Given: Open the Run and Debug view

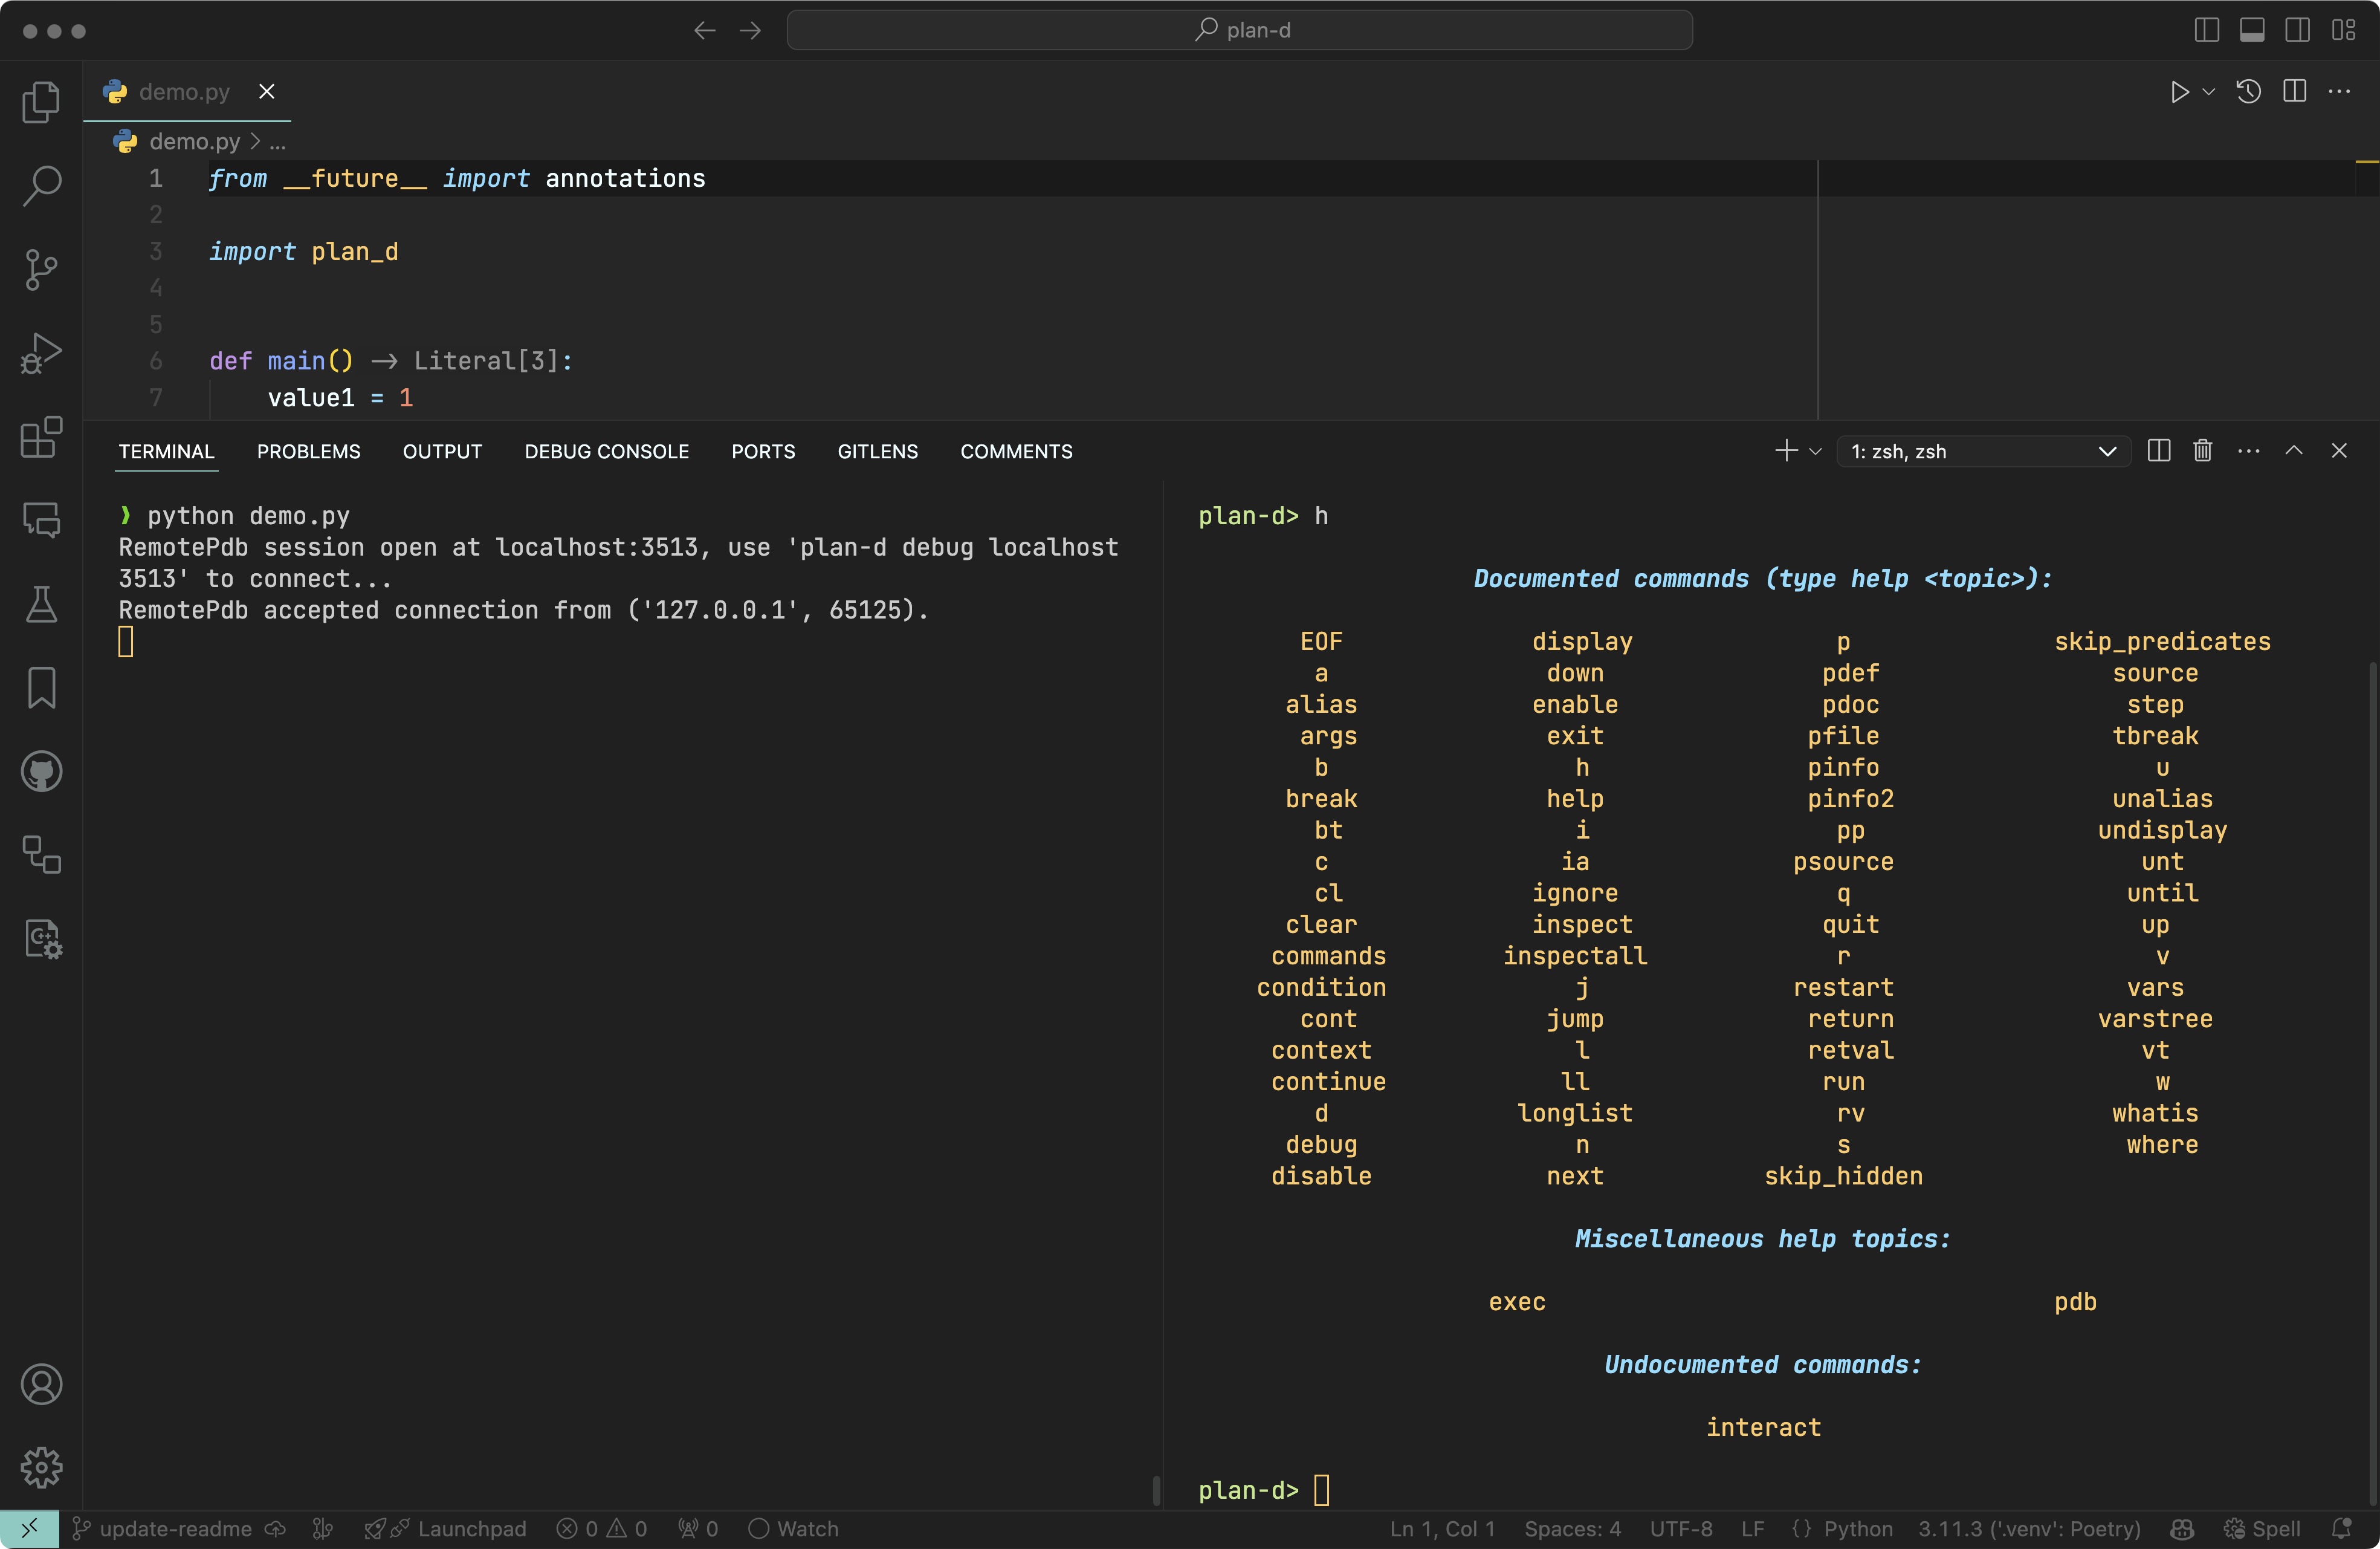Looking at the screenshot, I should [41, 352].
